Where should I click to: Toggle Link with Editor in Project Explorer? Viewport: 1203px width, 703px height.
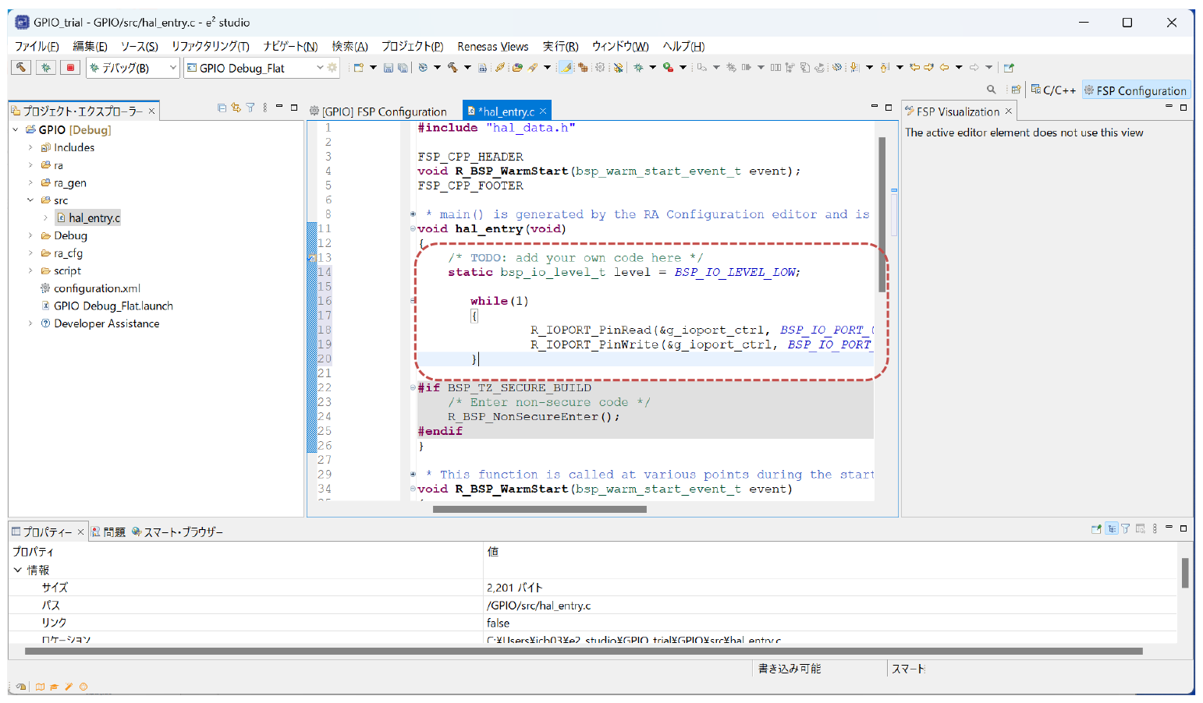(236, 108)
